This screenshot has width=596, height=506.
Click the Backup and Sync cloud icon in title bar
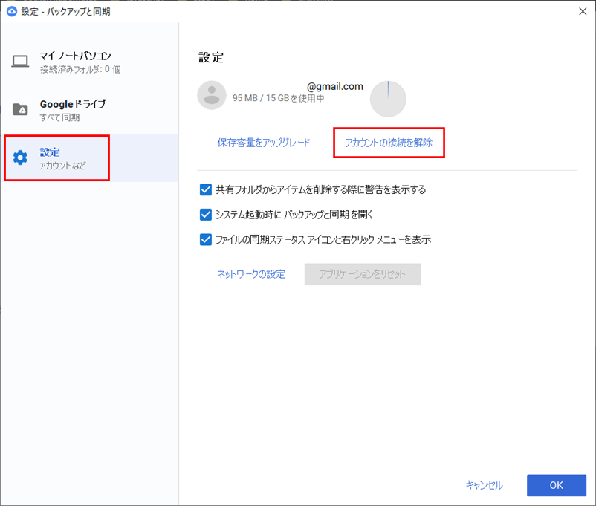coord(12,11)
